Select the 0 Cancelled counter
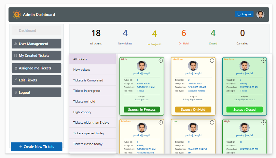Screen dimensions: 276x158 pyautogui.click(x=242, y=37)
